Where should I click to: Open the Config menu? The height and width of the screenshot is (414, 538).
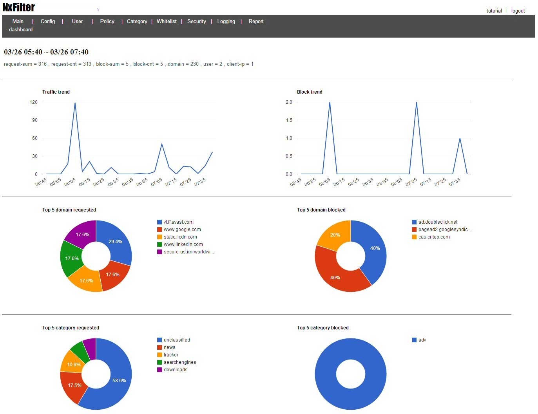pos(48,22)
